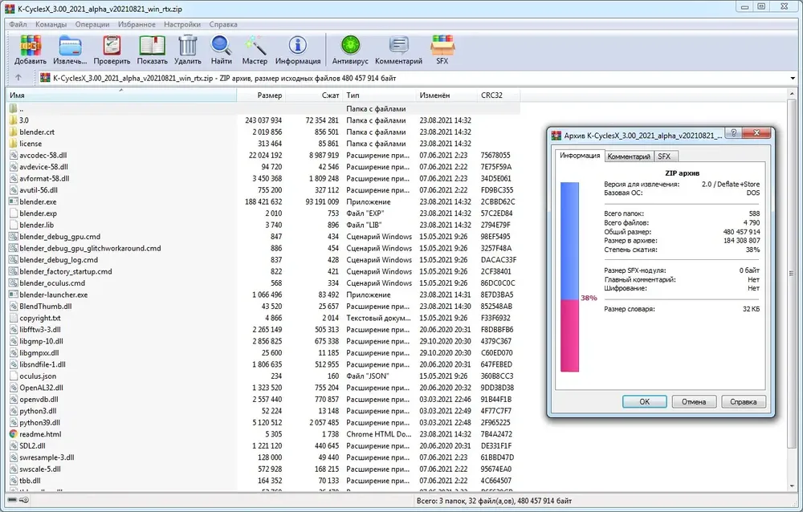Click the archive path address field
Screen dimensions: 803x512
coord(412,79)
